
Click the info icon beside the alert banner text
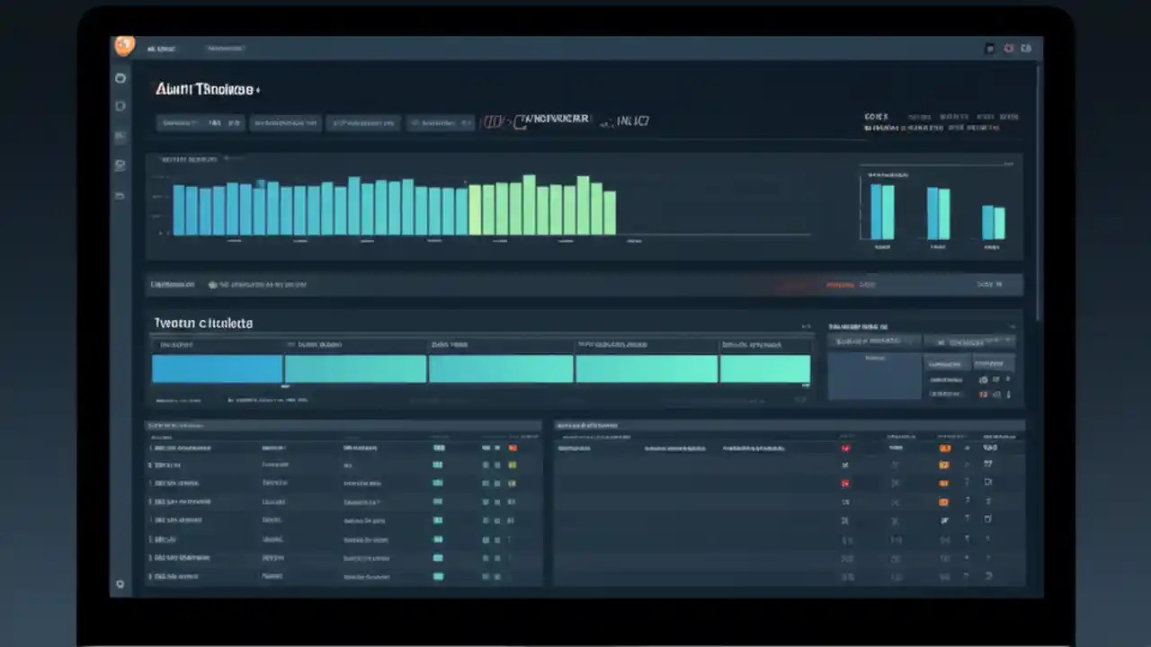pos(212,284)
